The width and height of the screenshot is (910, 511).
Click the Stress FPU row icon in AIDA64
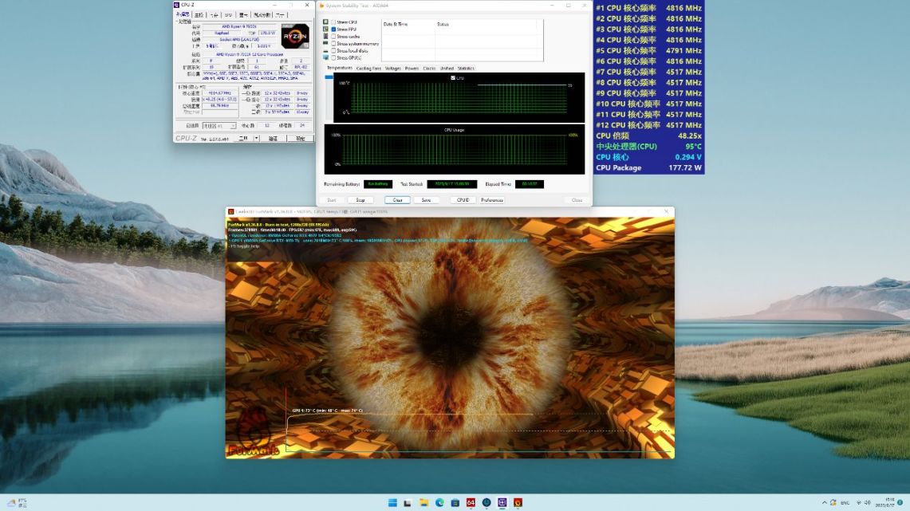click(325, 29)
